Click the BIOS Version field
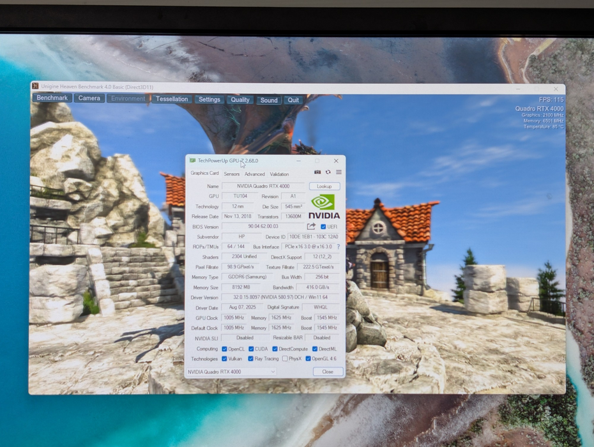This screenshot has width=594, height=447. [263, 227]
